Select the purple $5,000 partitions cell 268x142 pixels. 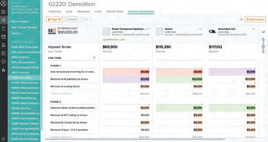(x=126, y=79)
